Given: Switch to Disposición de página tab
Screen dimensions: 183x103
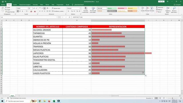Looking at the screenshot, I should click(x=25, y=5).
